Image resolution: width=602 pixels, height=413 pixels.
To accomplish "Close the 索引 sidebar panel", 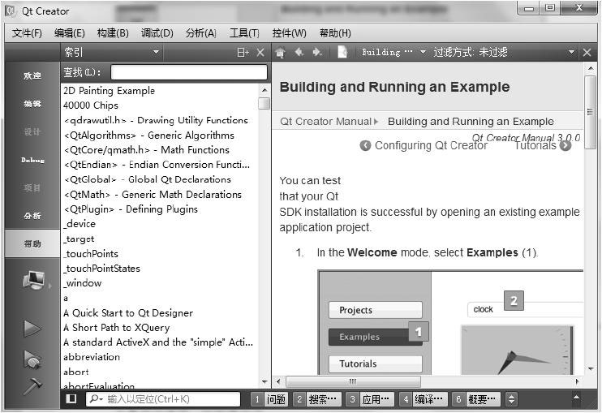I will (260, 52).
